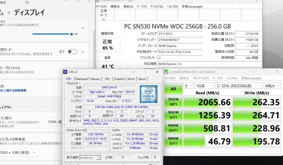
Task: Open the HDR detailed information link
Action: 13,90
